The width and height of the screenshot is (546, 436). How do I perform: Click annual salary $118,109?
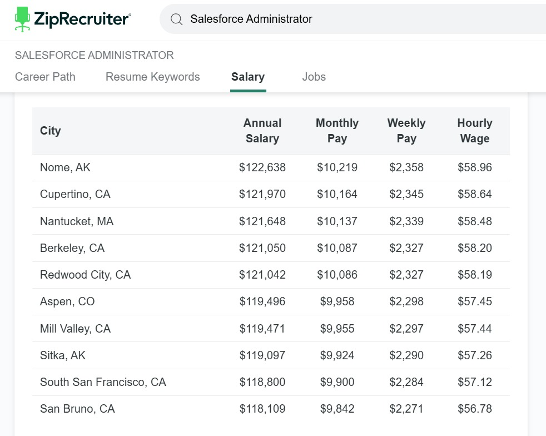pos(262,409)
